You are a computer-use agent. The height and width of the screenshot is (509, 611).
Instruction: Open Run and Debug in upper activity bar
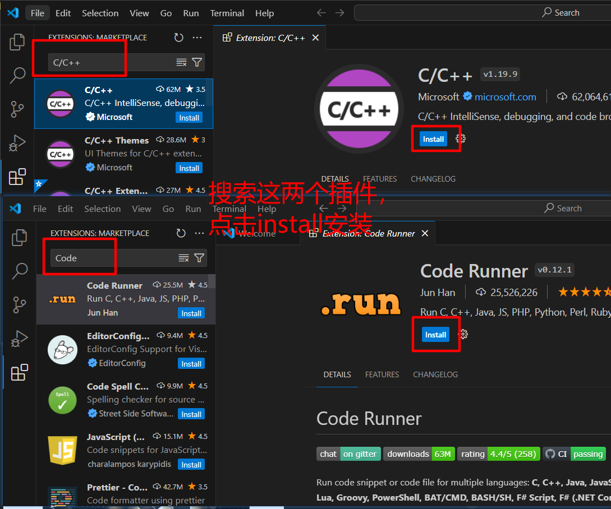point(17,143)
